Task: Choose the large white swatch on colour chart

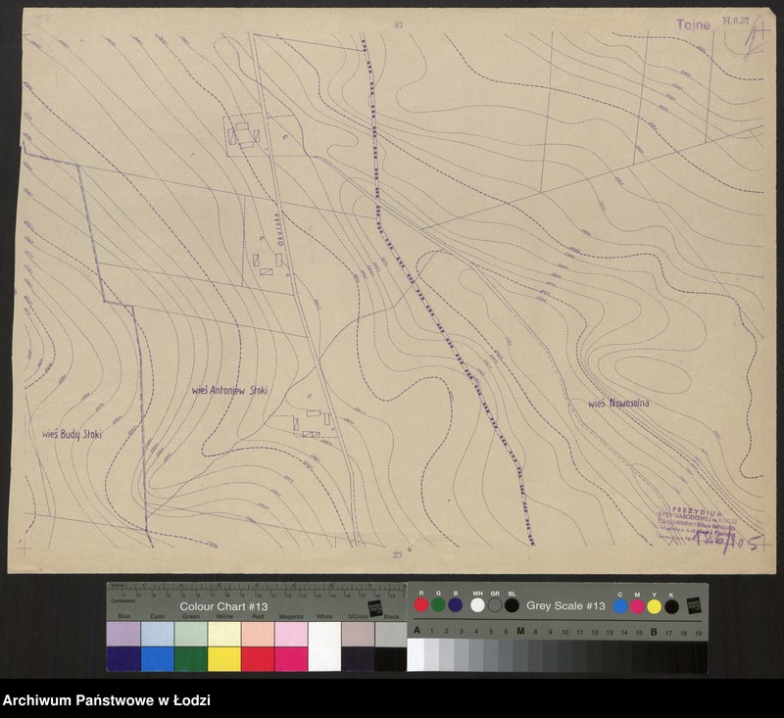Action: [324, 646]
